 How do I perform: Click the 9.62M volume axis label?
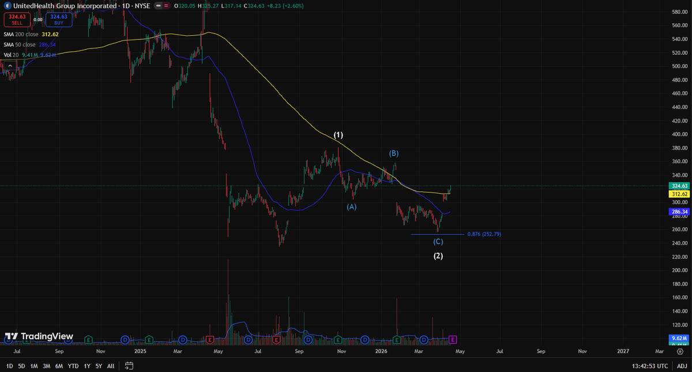point(680,338)
